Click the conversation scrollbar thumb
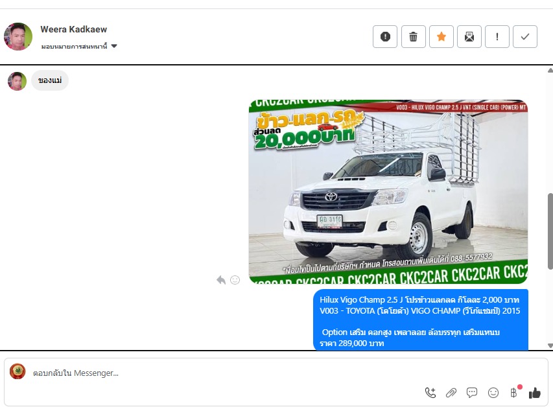 550,231
